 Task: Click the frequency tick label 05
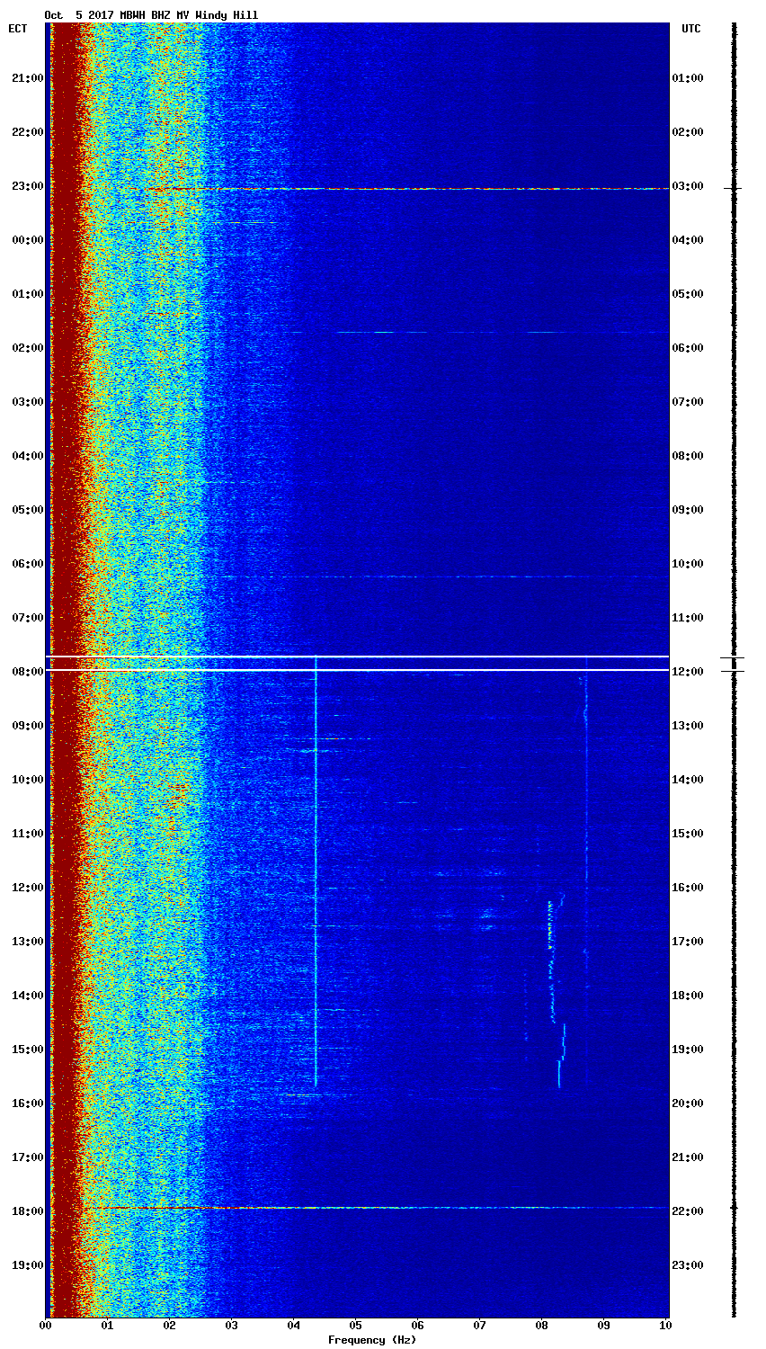click(356, 1325)
